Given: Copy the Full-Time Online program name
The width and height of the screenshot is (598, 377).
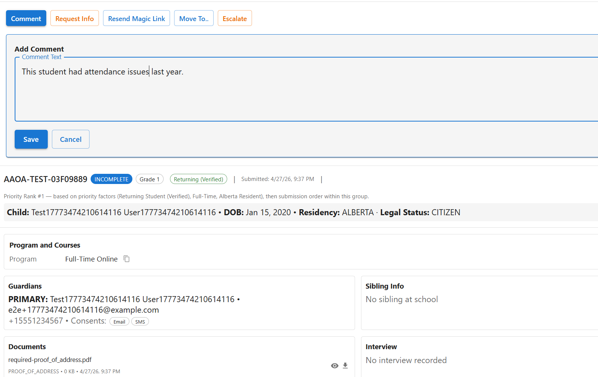Looking at the screenshot, I should [x=127, y=259].
